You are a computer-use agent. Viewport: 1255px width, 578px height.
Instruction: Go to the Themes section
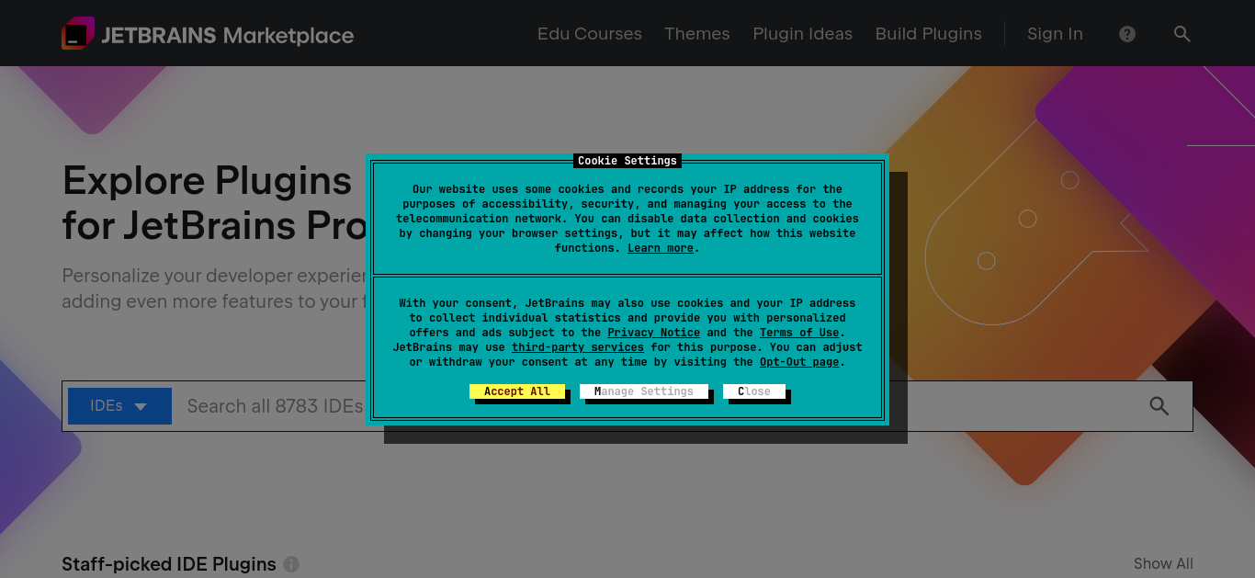coord(697,34)
